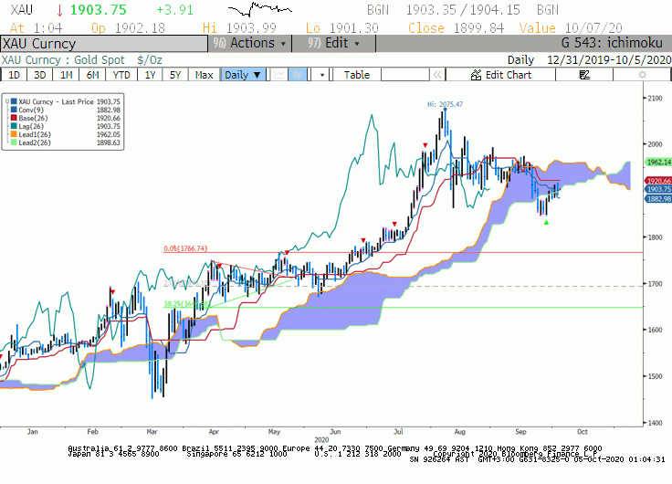Click the Value 10/07/20 header date
This screenshot has width=672, height=484.
click(x=571, y=28)
